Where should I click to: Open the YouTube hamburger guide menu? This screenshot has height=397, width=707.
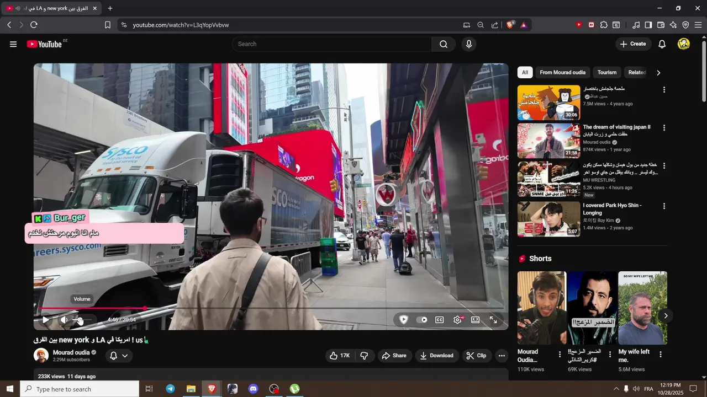pyautogui.click(x=13, y=44)
